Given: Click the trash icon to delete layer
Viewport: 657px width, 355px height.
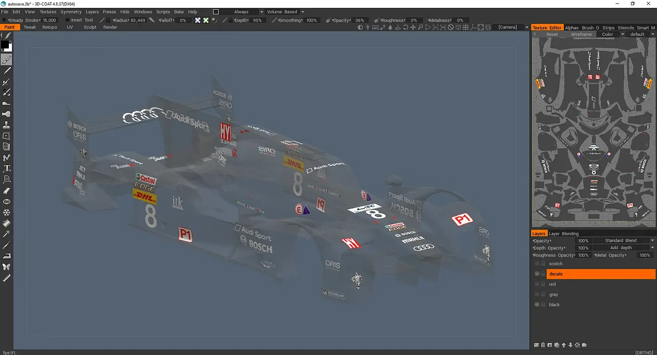Looking at the screenshot, I should pos(543,345).
